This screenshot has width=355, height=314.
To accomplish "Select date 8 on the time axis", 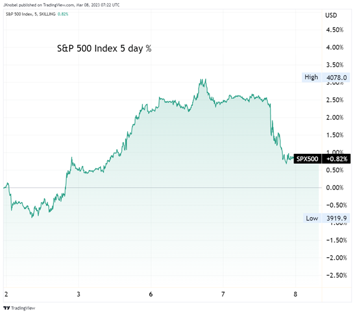I will click(296, 295).
